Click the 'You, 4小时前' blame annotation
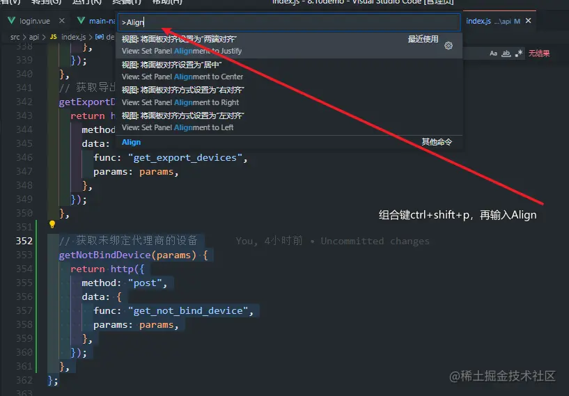This screenshot has width=569, height=396. [x=269, y=241]
